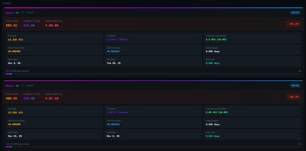
Task: Click end date Nov 2, 40
Action: click(113, 136)
